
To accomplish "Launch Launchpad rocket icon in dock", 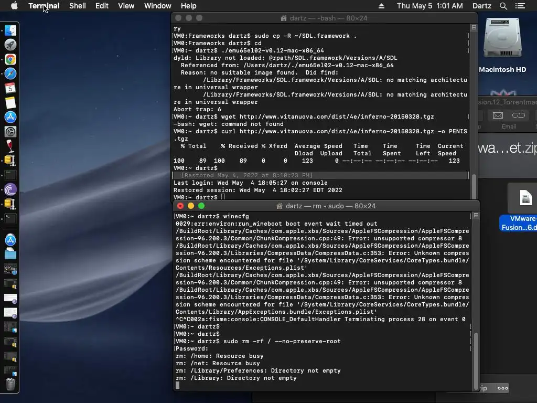I will tap(10, 45).
